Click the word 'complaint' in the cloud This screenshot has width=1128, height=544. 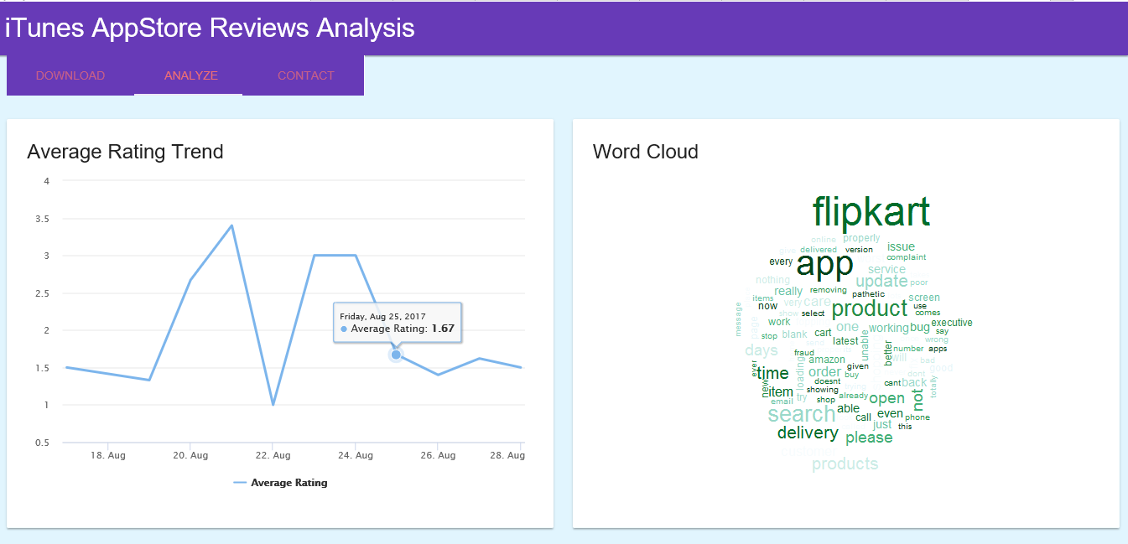pos(907,257)
